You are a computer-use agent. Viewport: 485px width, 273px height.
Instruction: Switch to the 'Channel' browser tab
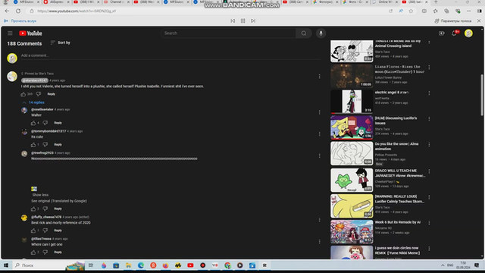[x=116, y=2]
